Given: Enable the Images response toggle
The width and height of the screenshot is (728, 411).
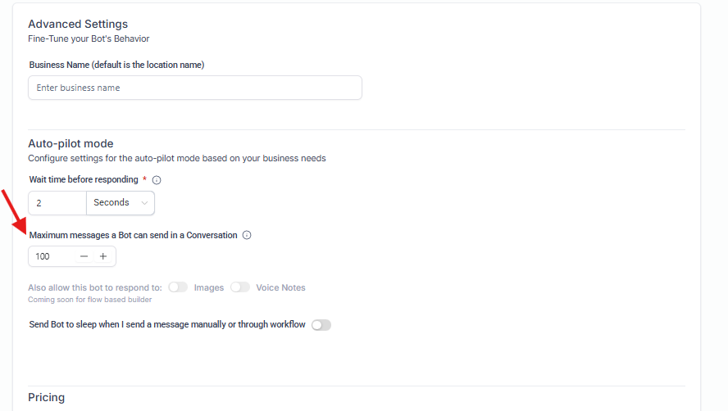Looking at the screenshot, I should point(178,287).
